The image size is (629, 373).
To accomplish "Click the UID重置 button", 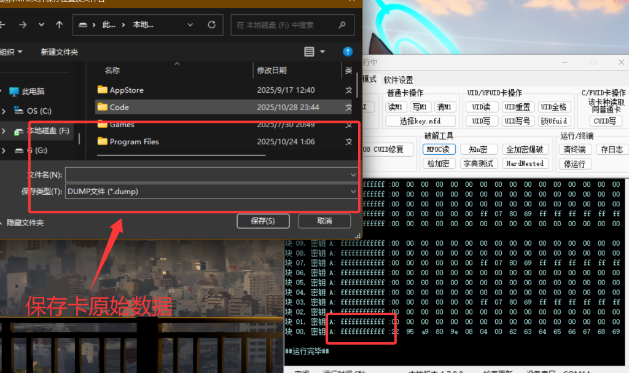I will pyautogui.click(x=518, y=107).
